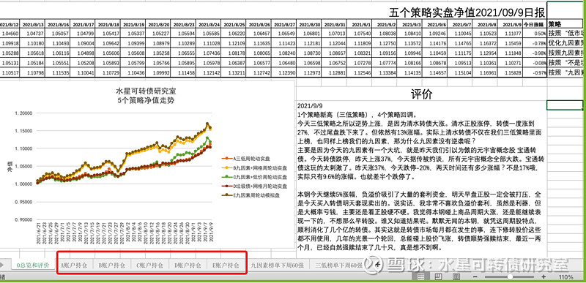This screenshot has height=283, width=586.
Task: Click the 110% zoom level text
Action: click(566, 277)
